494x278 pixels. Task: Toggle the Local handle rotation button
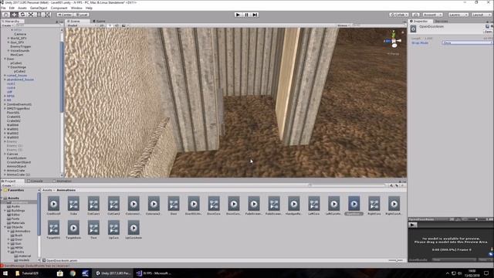(81, 15)
